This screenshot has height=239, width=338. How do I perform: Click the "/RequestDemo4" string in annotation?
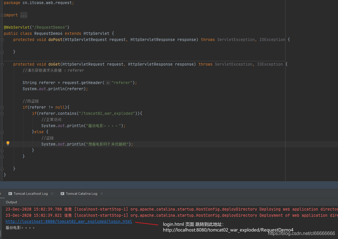(50, 27)
